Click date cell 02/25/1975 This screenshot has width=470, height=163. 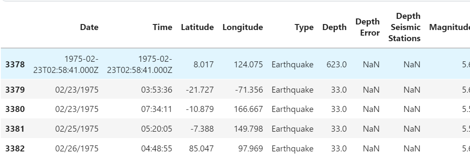[77, 129]
